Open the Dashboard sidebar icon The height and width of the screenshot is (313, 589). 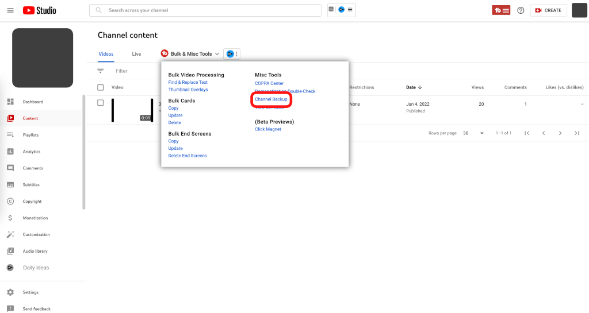point(10,102)
